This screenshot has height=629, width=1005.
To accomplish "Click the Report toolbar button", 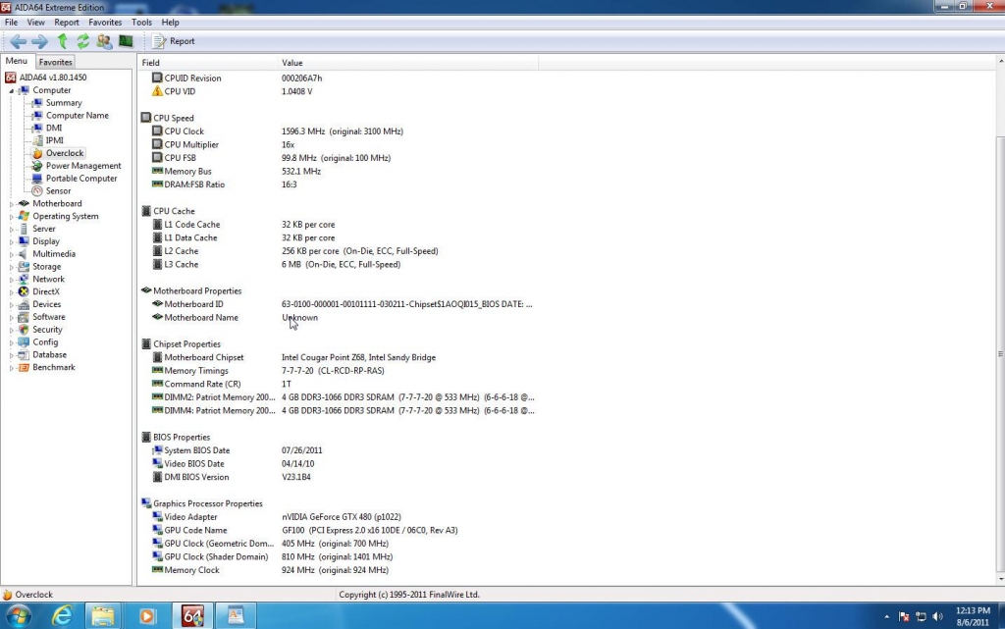I will coord(173,41).
